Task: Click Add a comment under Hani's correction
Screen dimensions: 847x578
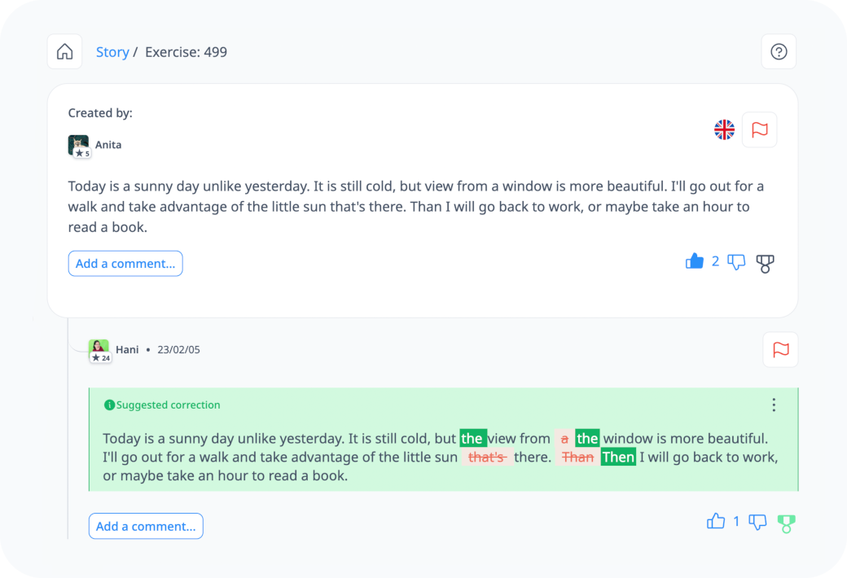Action: pos(146,526)
